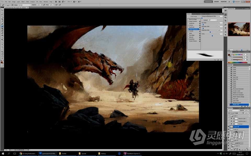This screenshot has width=251, height=156.
Task: Click the Hue Jitter percentage field
Action: pos(220,23)
